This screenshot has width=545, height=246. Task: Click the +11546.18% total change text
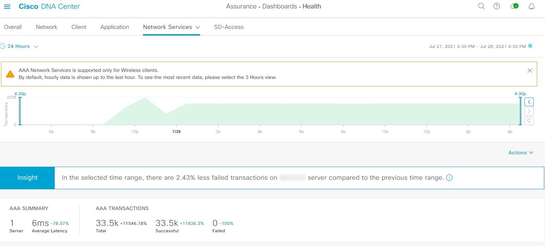click(x=133, y=223)
